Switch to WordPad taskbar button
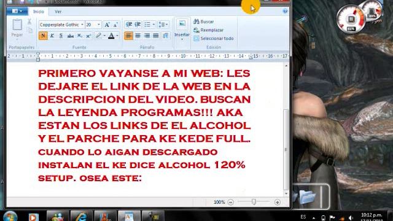This screenshot has width=393, height=221. [129, 216]
